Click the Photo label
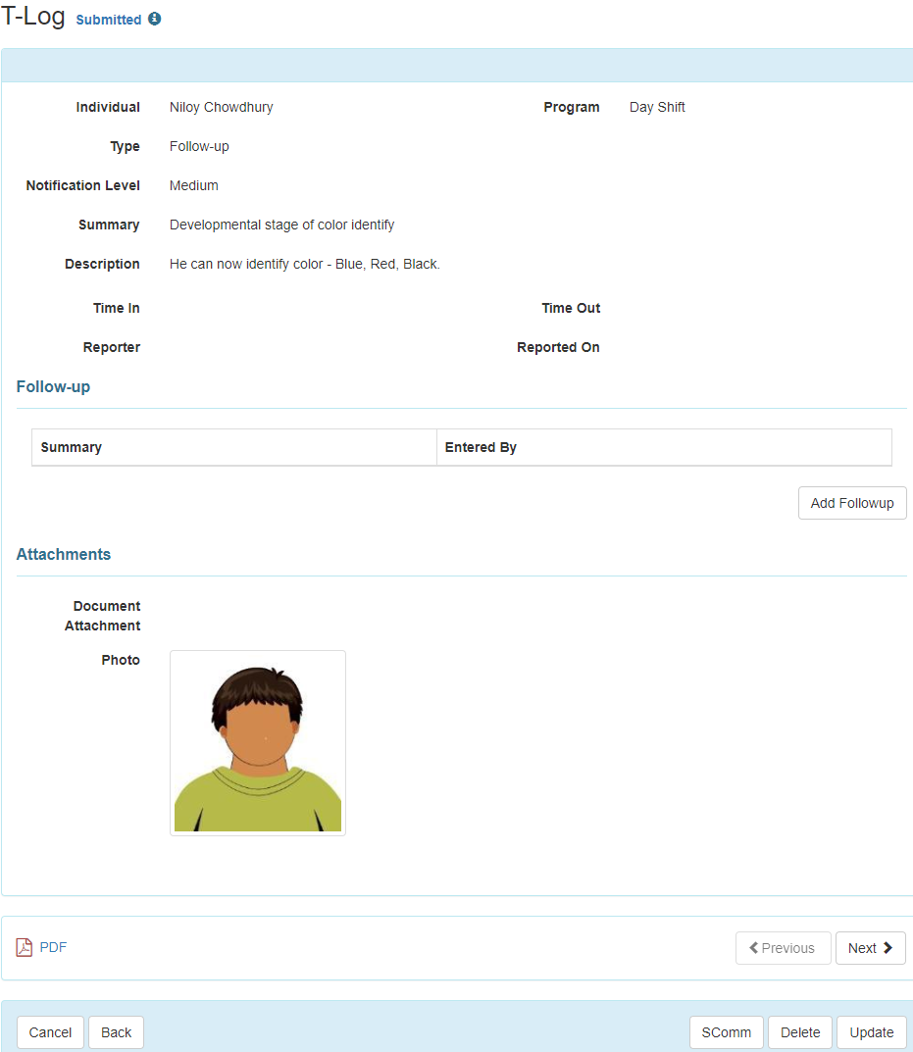Image resolution: width=913 pixels, height=1052 pixels. pyautogui.click(x=121, y=660)
